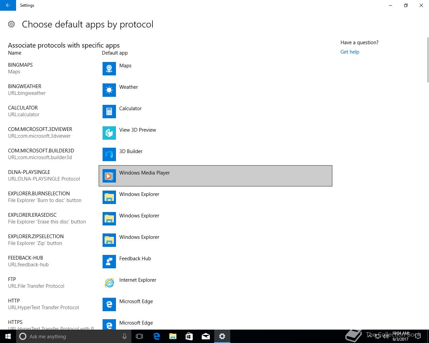Image resolution: width=429 pixels, height=343 pixels.
Task: Click Windows Explorer label in ERASEDISC row
Action: (139, 216)
